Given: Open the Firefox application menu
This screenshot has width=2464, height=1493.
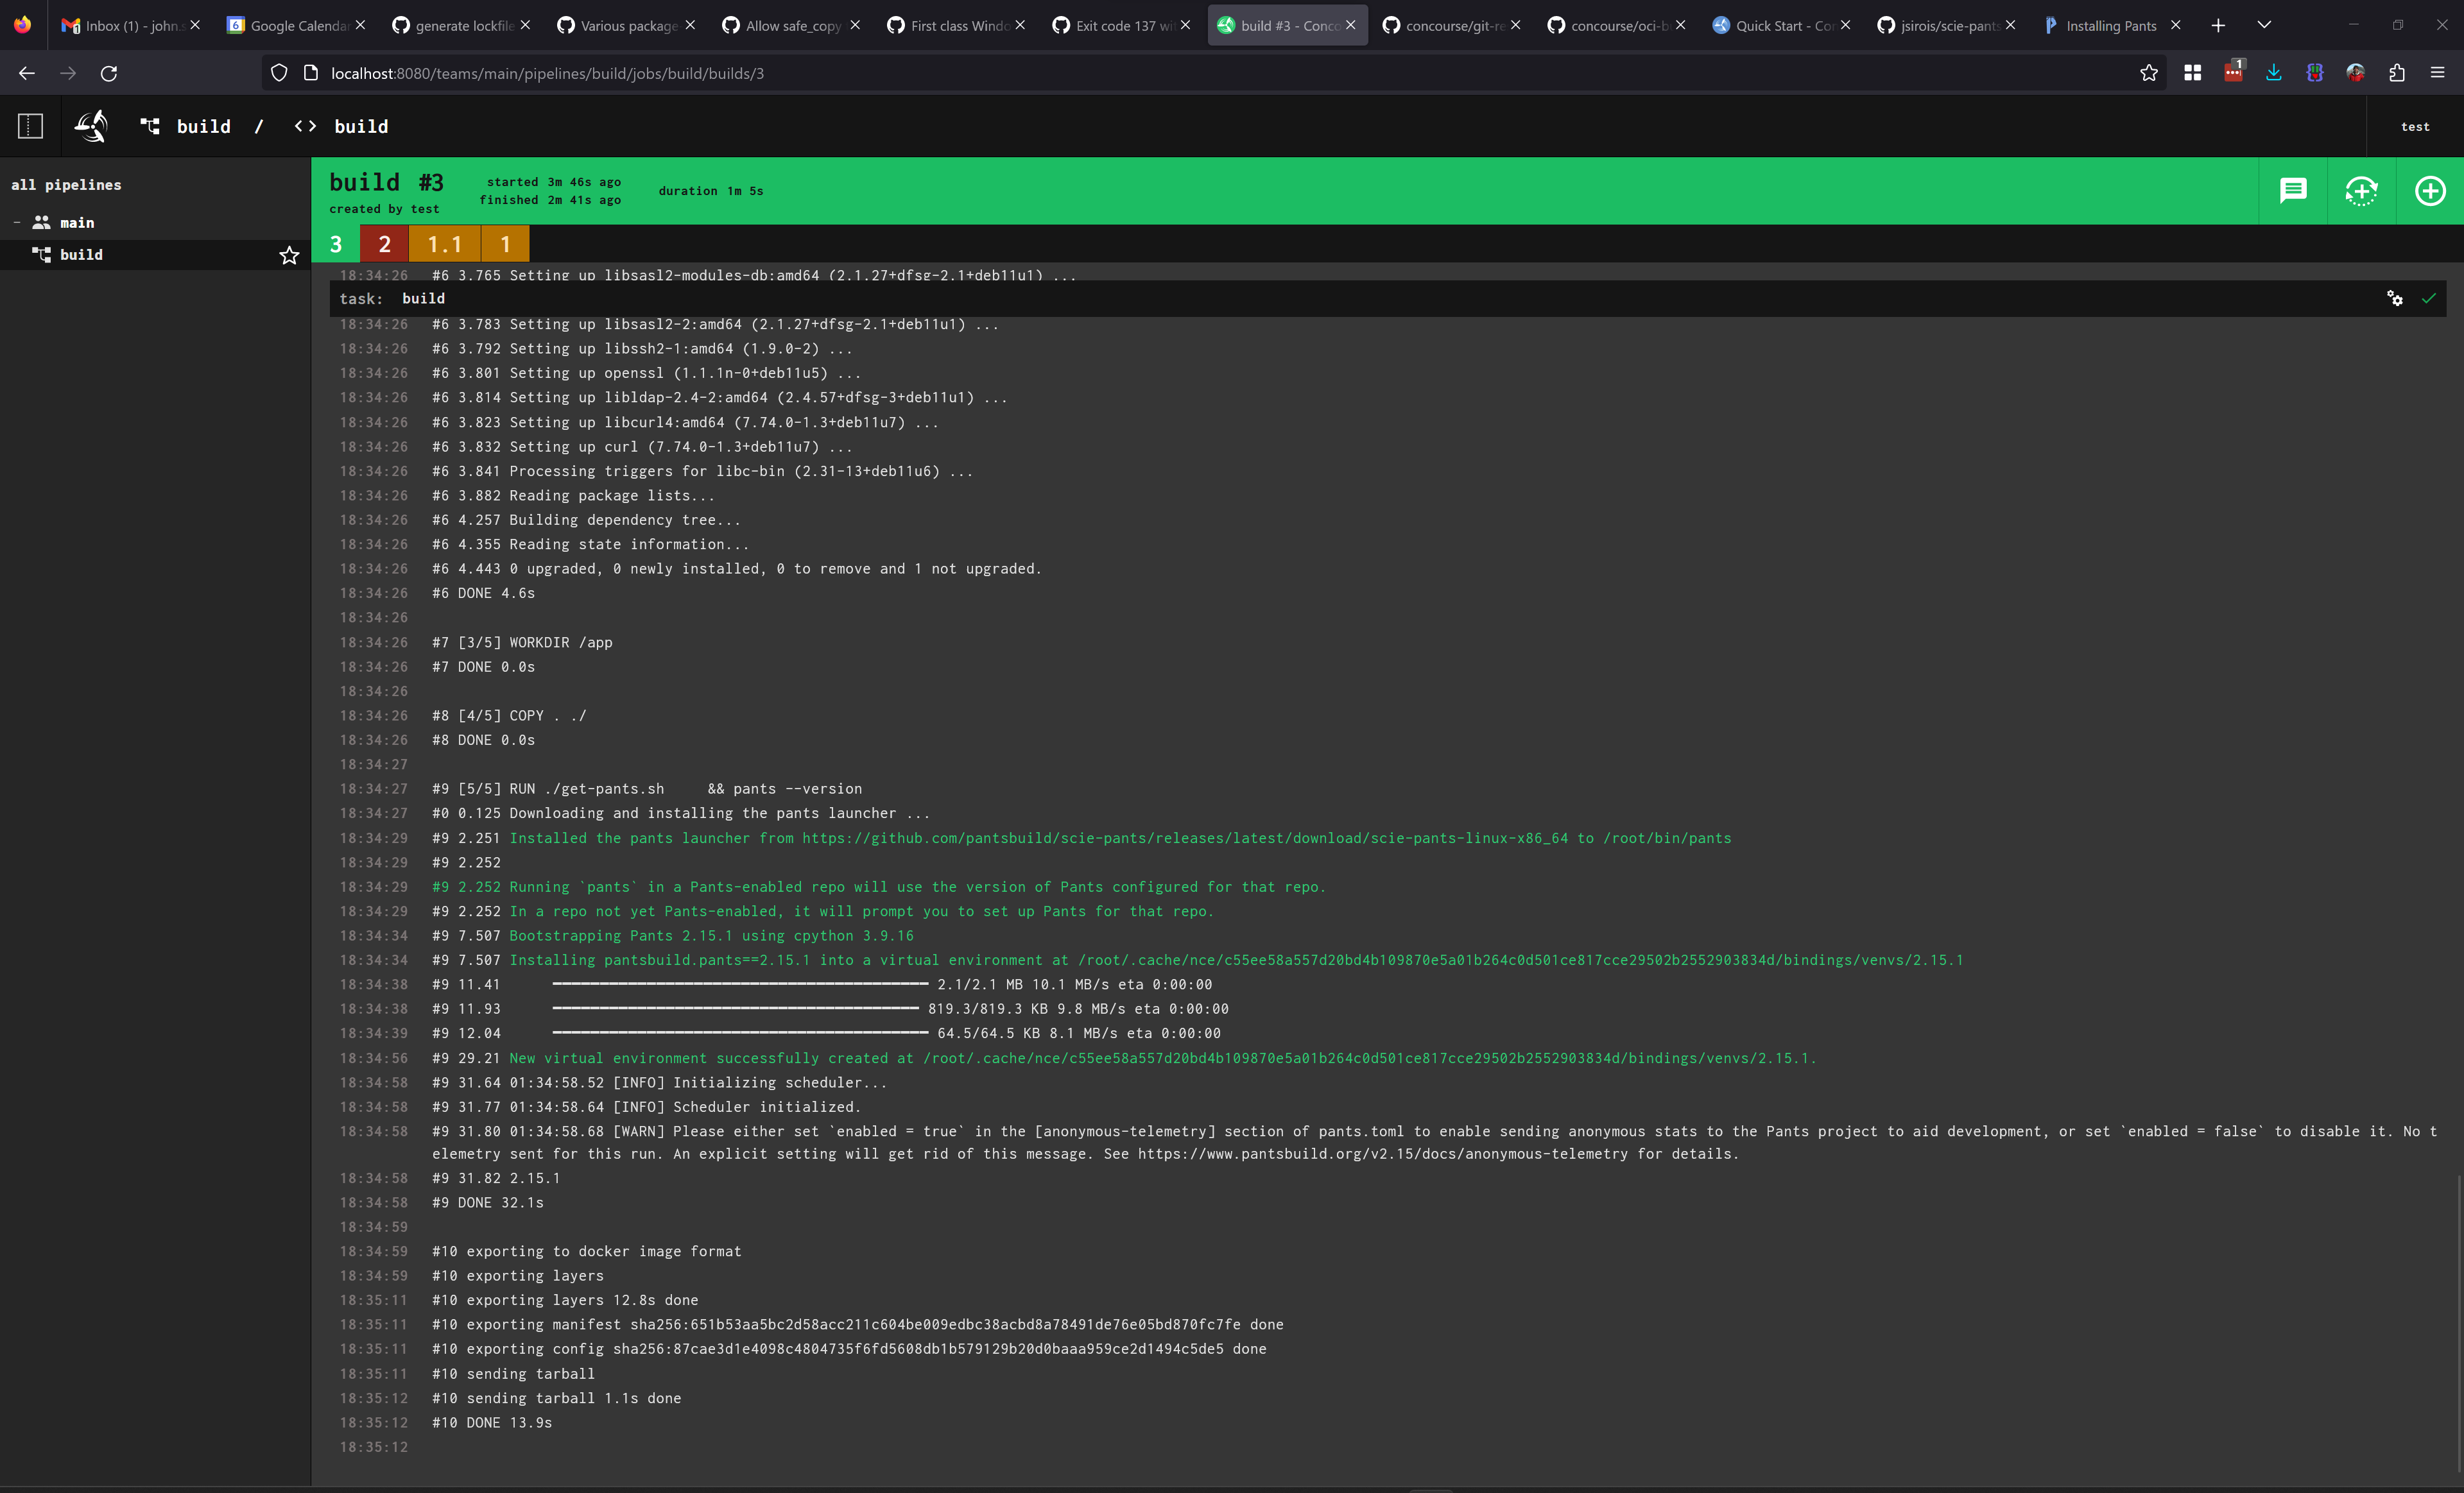Looking at the screenshot, I should click(x=2438, y=72).
